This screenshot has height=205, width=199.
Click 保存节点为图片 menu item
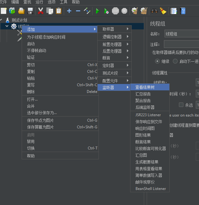tap(60, 120)
